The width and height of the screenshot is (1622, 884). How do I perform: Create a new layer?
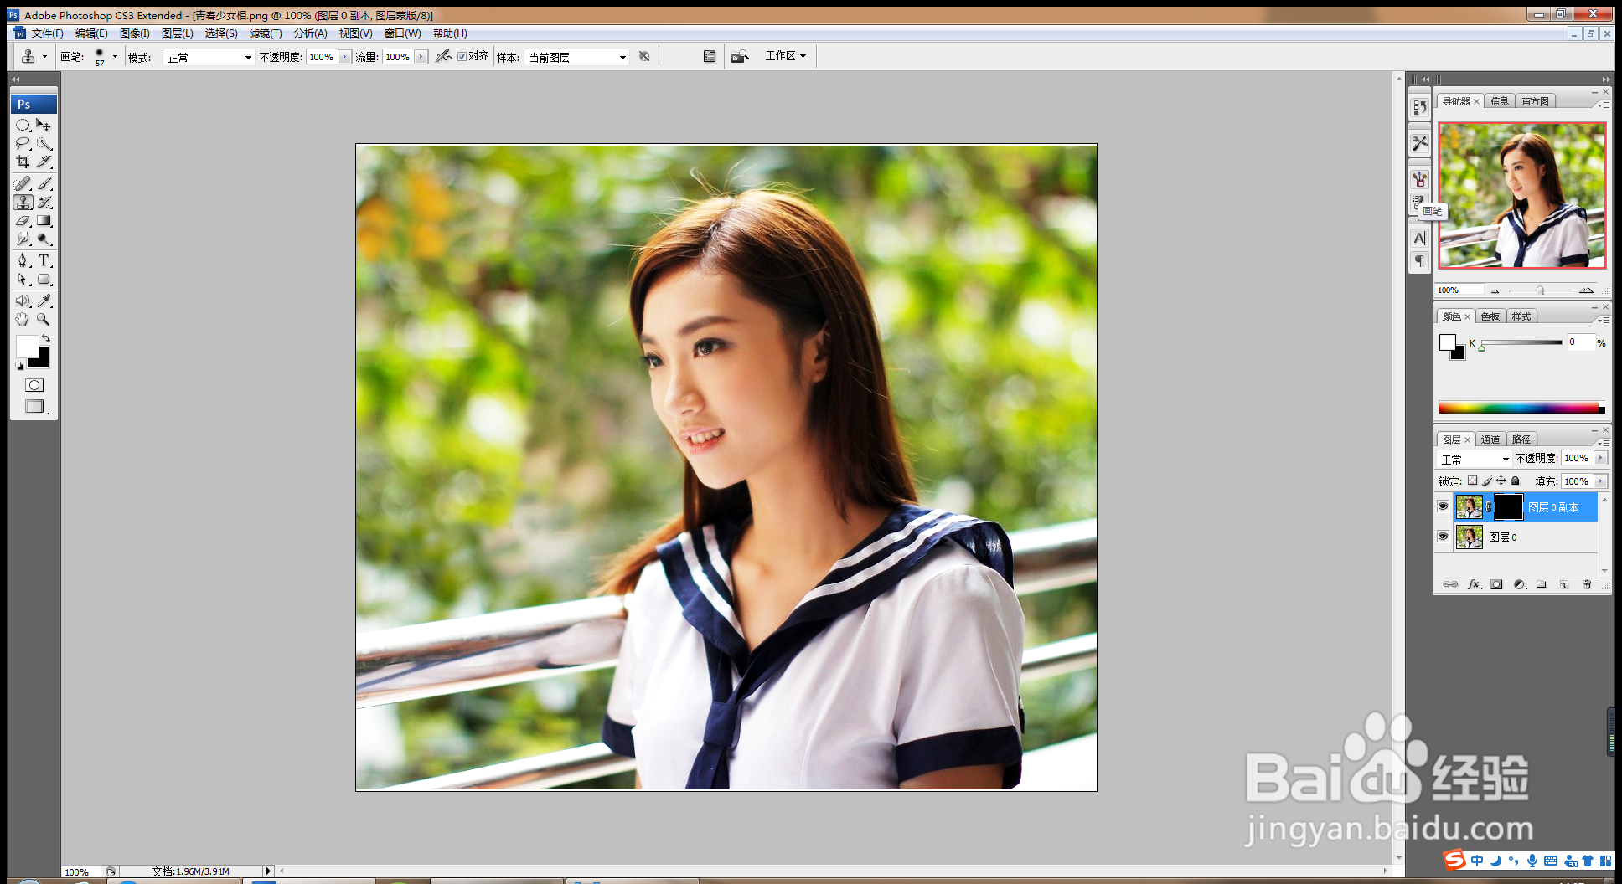pos(1564,584)
